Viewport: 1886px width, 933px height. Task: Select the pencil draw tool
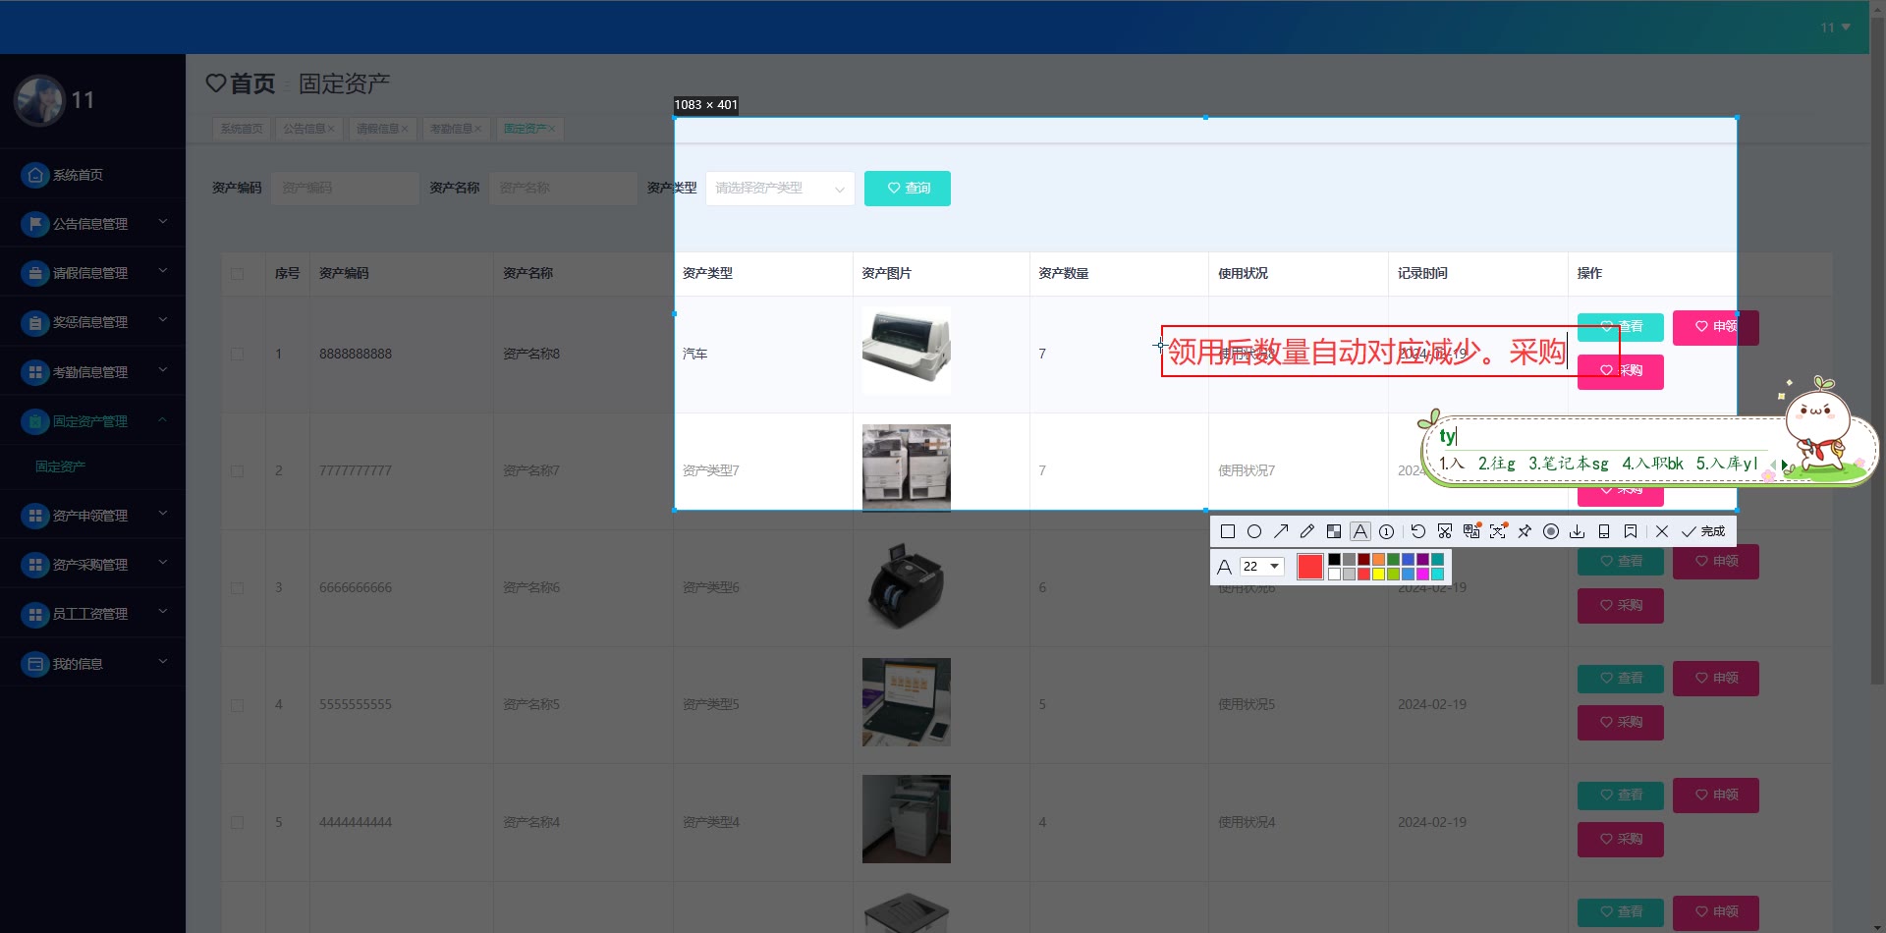pos(1307,531)
